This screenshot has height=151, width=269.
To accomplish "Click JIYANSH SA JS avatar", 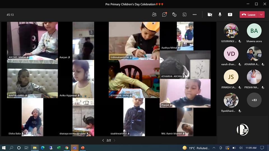I will click(x=231, y=77).
